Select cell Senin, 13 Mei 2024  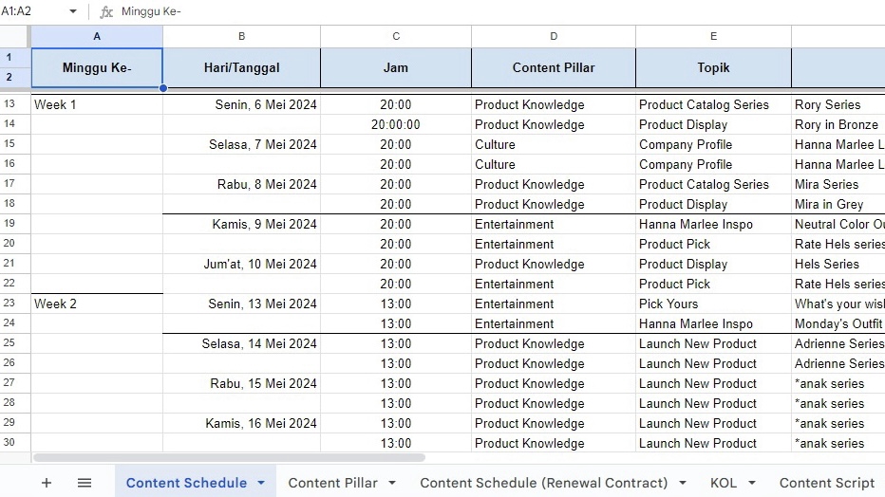point(241,304)
